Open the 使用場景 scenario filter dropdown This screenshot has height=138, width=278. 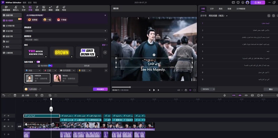pos(67,70)
